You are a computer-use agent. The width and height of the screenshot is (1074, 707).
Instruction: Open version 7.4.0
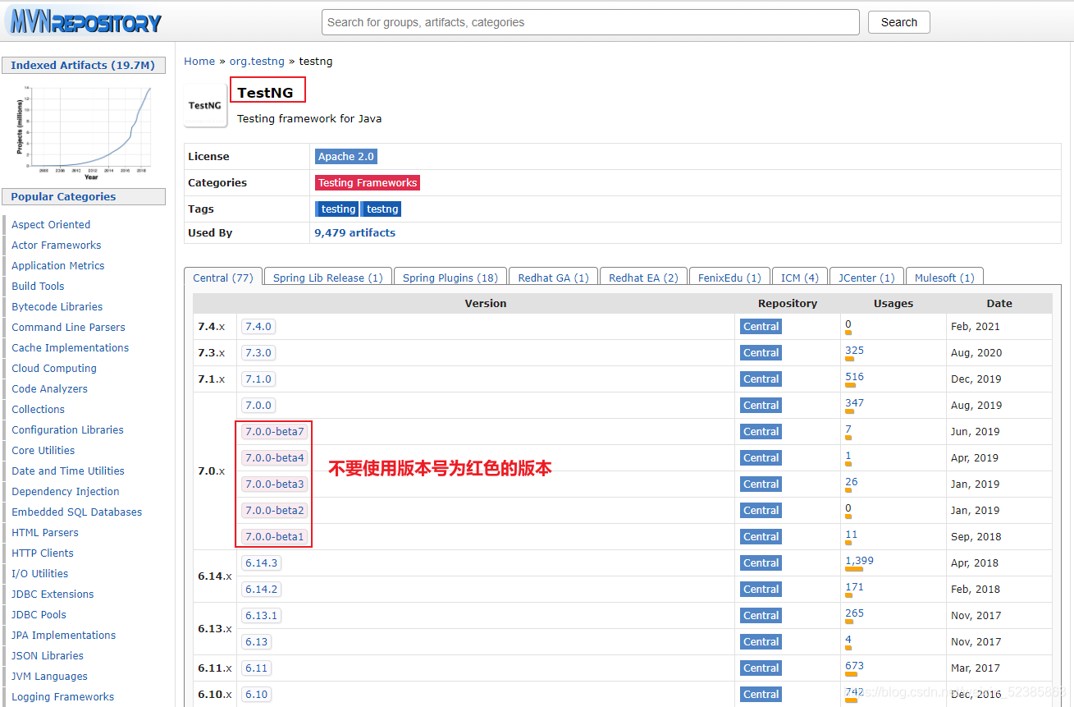[258, 326]
